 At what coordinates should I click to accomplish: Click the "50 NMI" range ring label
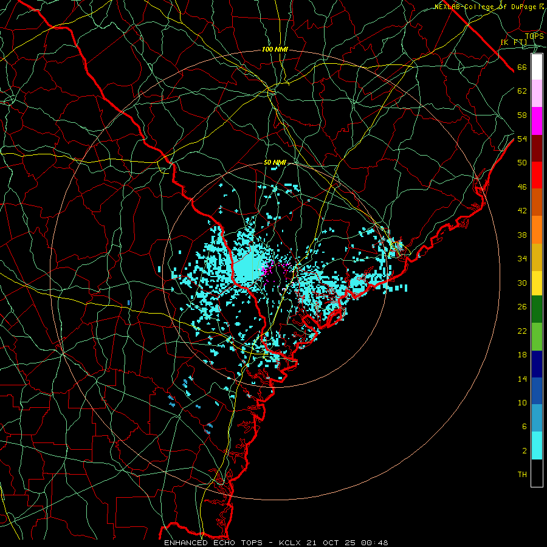[x=275, y=162]
